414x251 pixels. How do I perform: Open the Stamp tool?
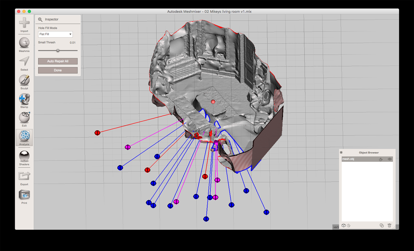[24, 99]
